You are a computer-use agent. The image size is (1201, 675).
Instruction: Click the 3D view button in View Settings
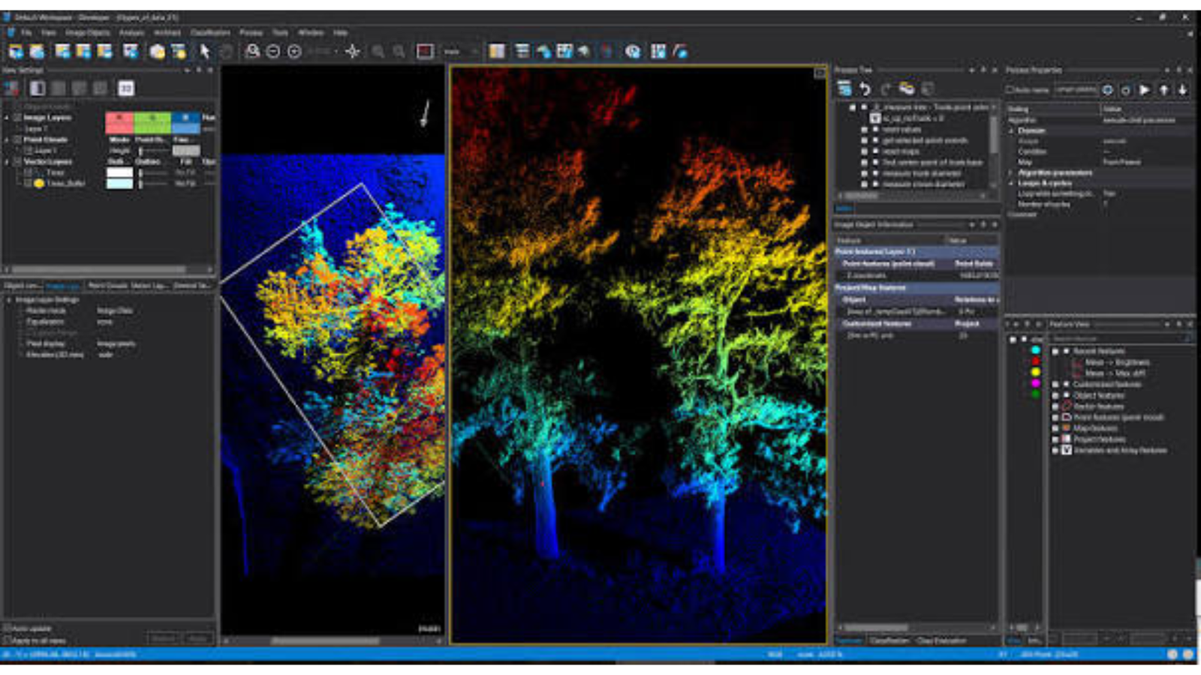coord(126,88)
